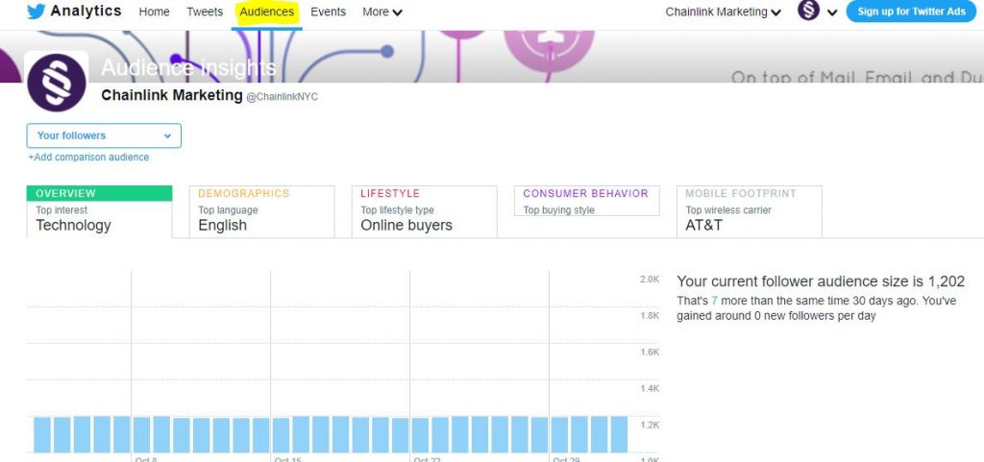This screenshot has height=462, width=984.
Task: Switch to the Lifestyle tab
Action: click(x=424, y=211)
